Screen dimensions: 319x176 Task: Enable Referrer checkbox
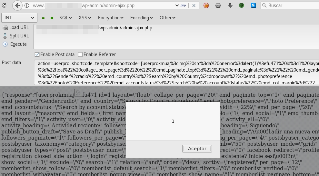80,54
